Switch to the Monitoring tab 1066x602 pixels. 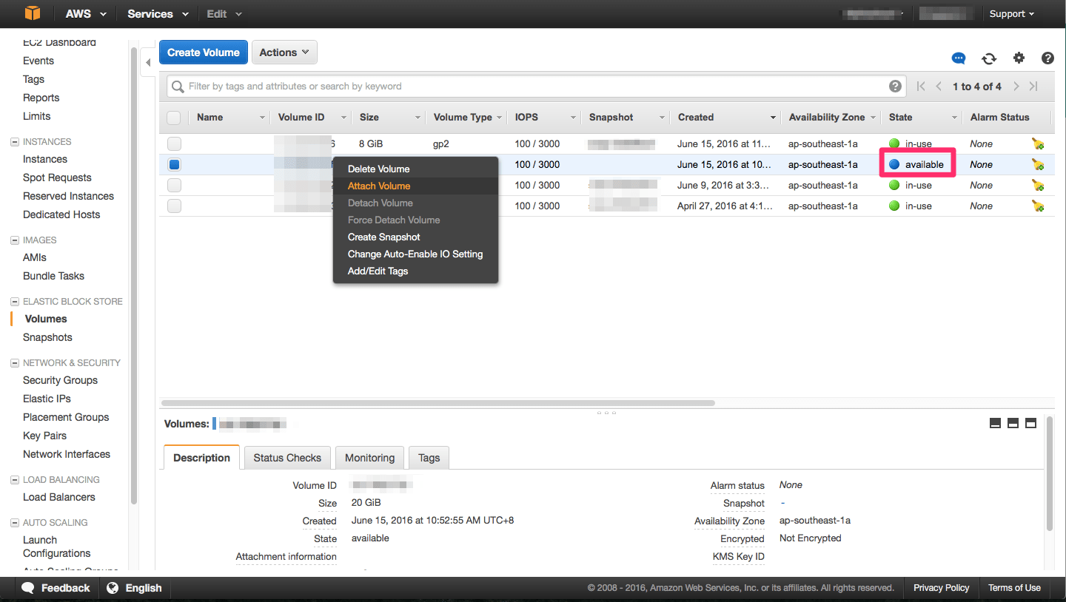[x=369, y=458]
